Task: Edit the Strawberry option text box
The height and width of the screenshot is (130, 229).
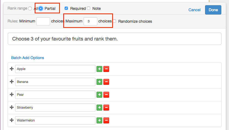Action: [x=55, y=108]
